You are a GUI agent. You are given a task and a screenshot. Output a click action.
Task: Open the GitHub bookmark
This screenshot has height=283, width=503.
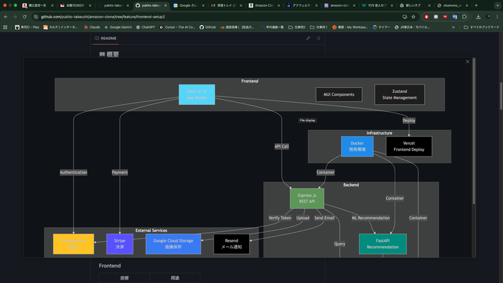point(207,27)
